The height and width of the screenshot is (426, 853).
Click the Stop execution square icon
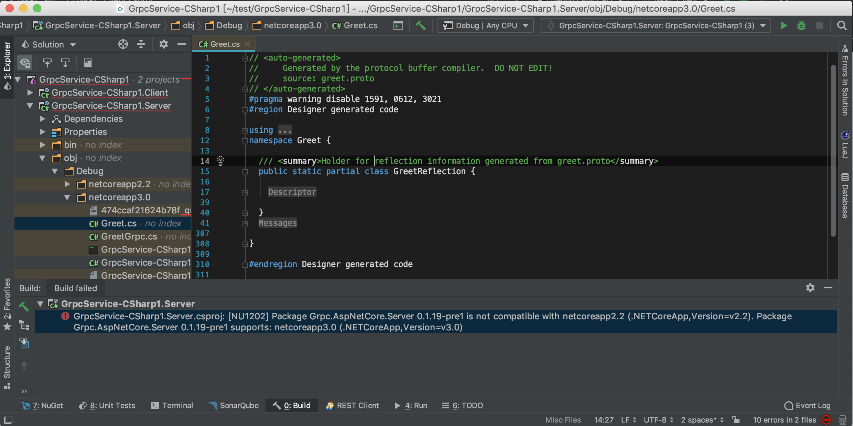[819, 26]
